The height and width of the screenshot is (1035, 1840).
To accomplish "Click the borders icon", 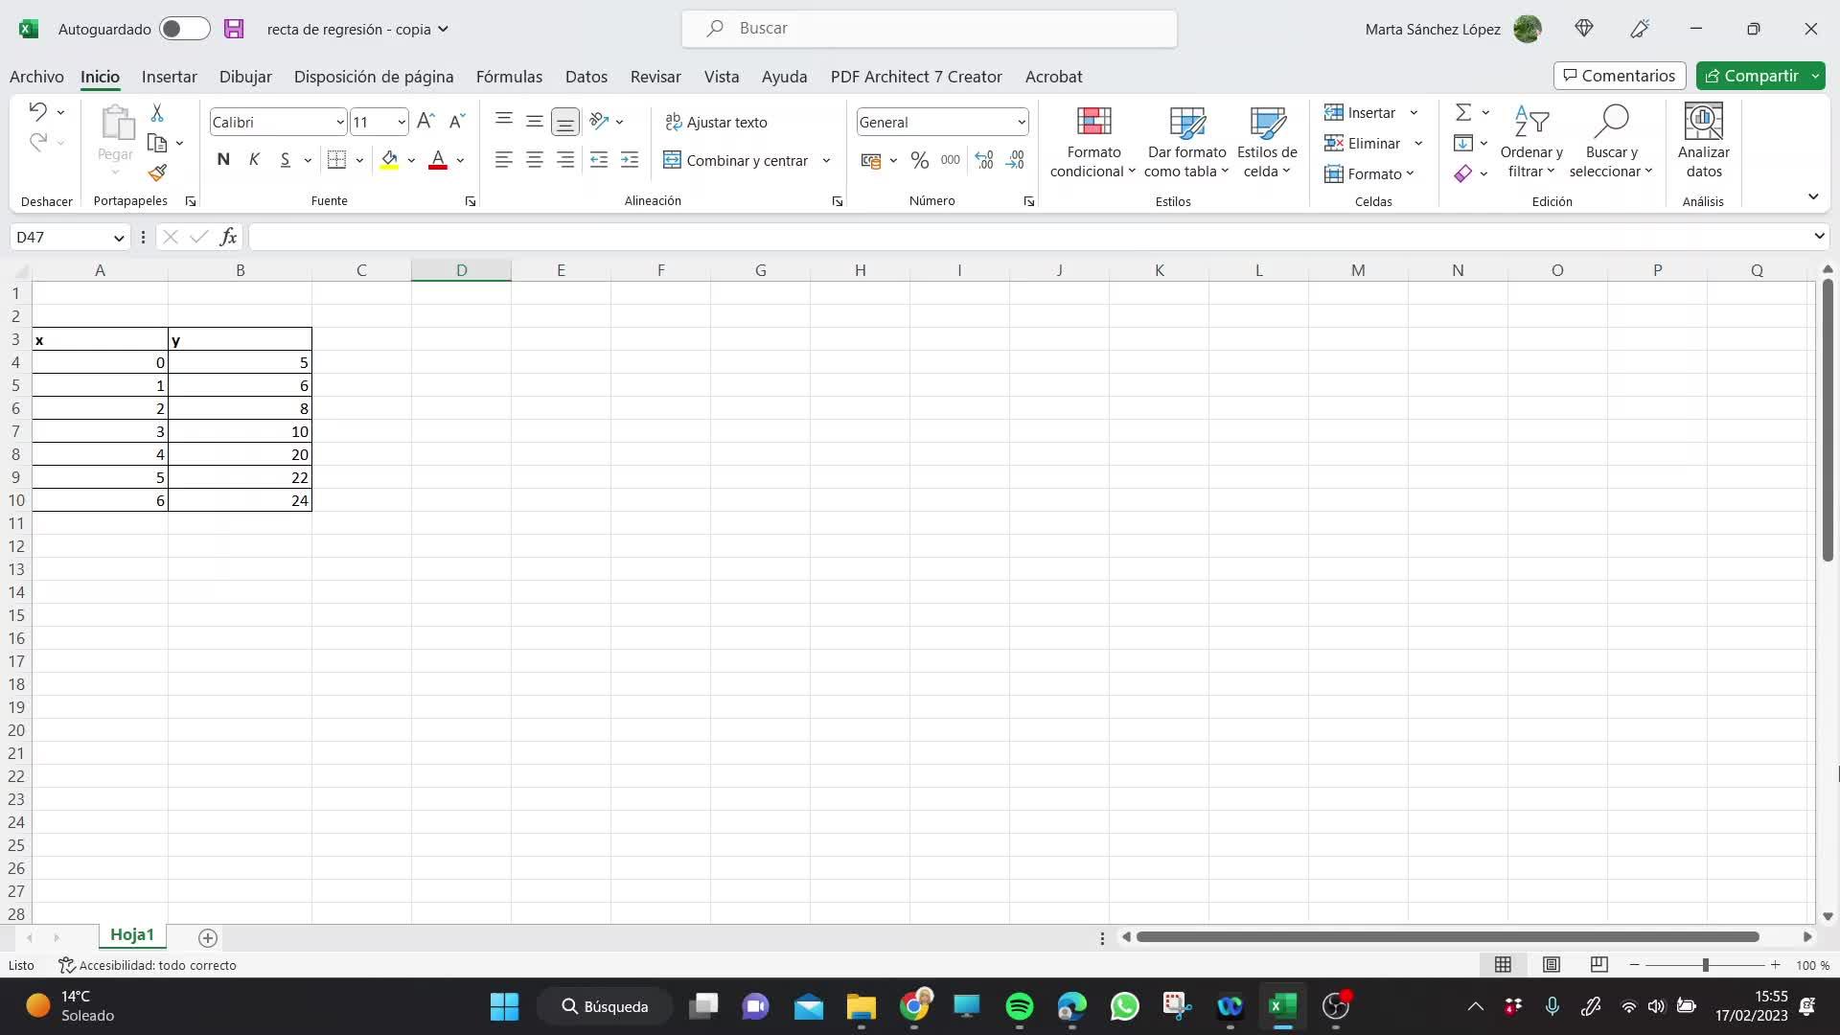I will tap(336, 160).
